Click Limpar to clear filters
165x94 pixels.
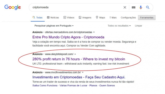[138, 26]
